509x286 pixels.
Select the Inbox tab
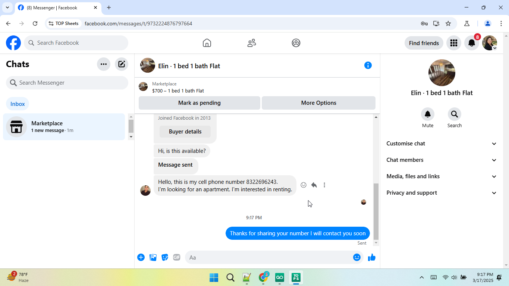click(x=18, y=104)
